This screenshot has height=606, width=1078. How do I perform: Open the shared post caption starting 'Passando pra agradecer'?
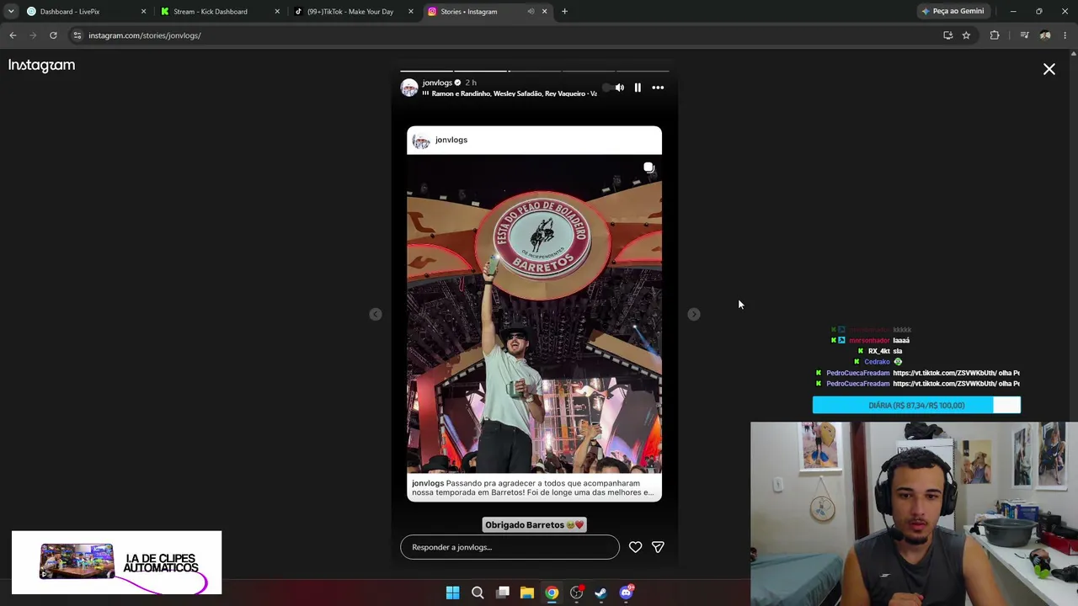pos(534,487)
